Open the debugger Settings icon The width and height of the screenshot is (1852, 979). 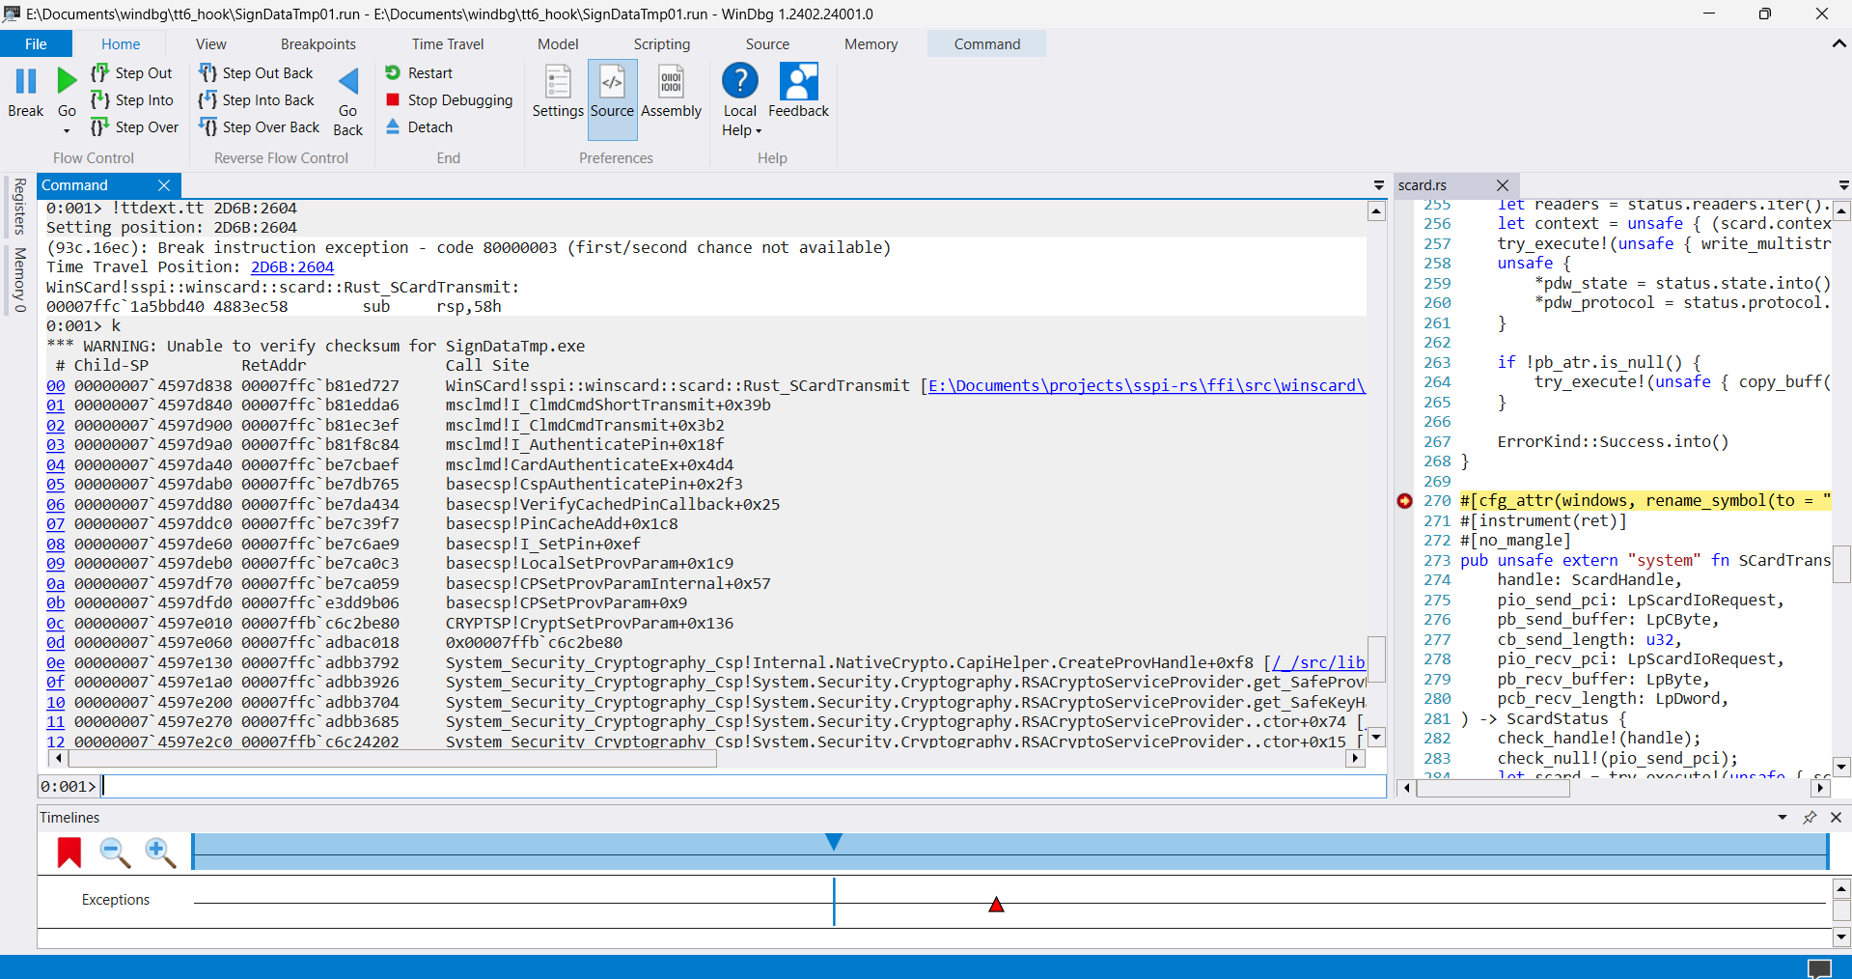558,83
